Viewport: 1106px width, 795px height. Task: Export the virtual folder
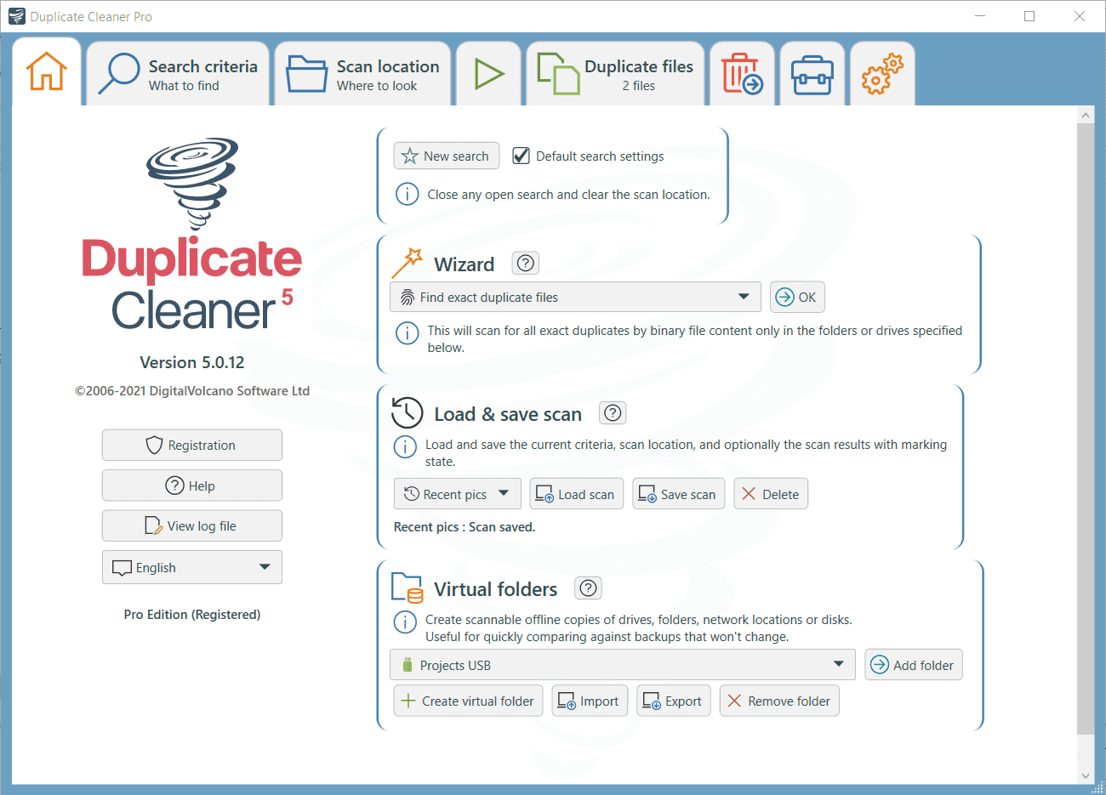click(673, 701)
